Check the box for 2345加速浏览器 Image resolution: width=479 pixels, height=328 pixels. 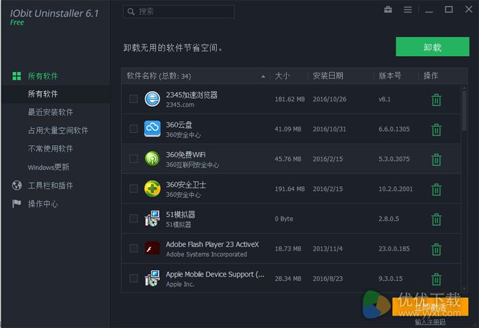[x=133, y=99]
